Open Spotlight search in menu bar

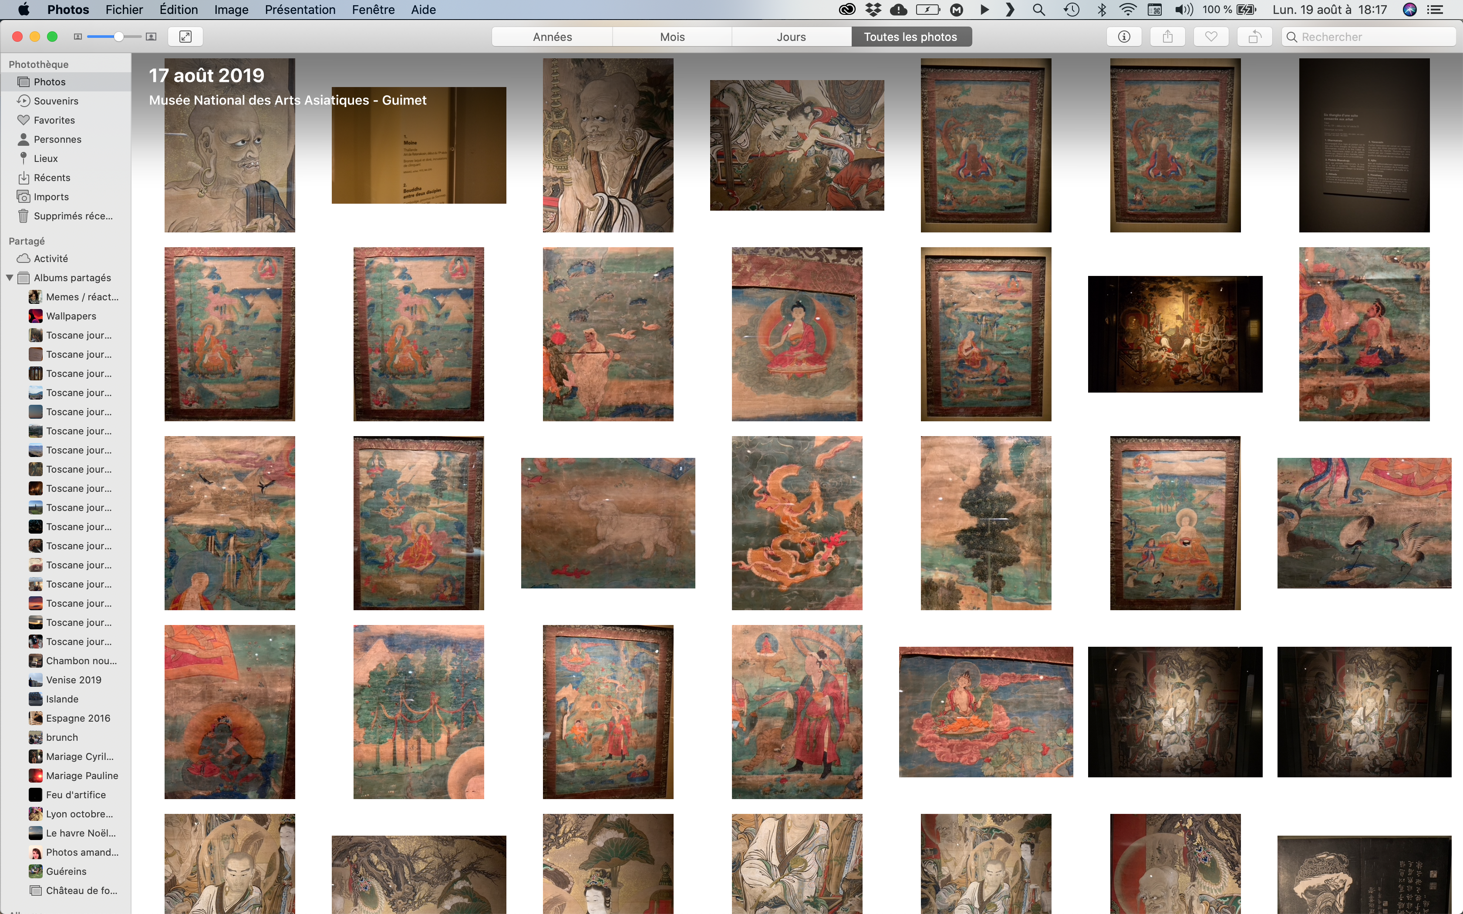(1038, 10)
